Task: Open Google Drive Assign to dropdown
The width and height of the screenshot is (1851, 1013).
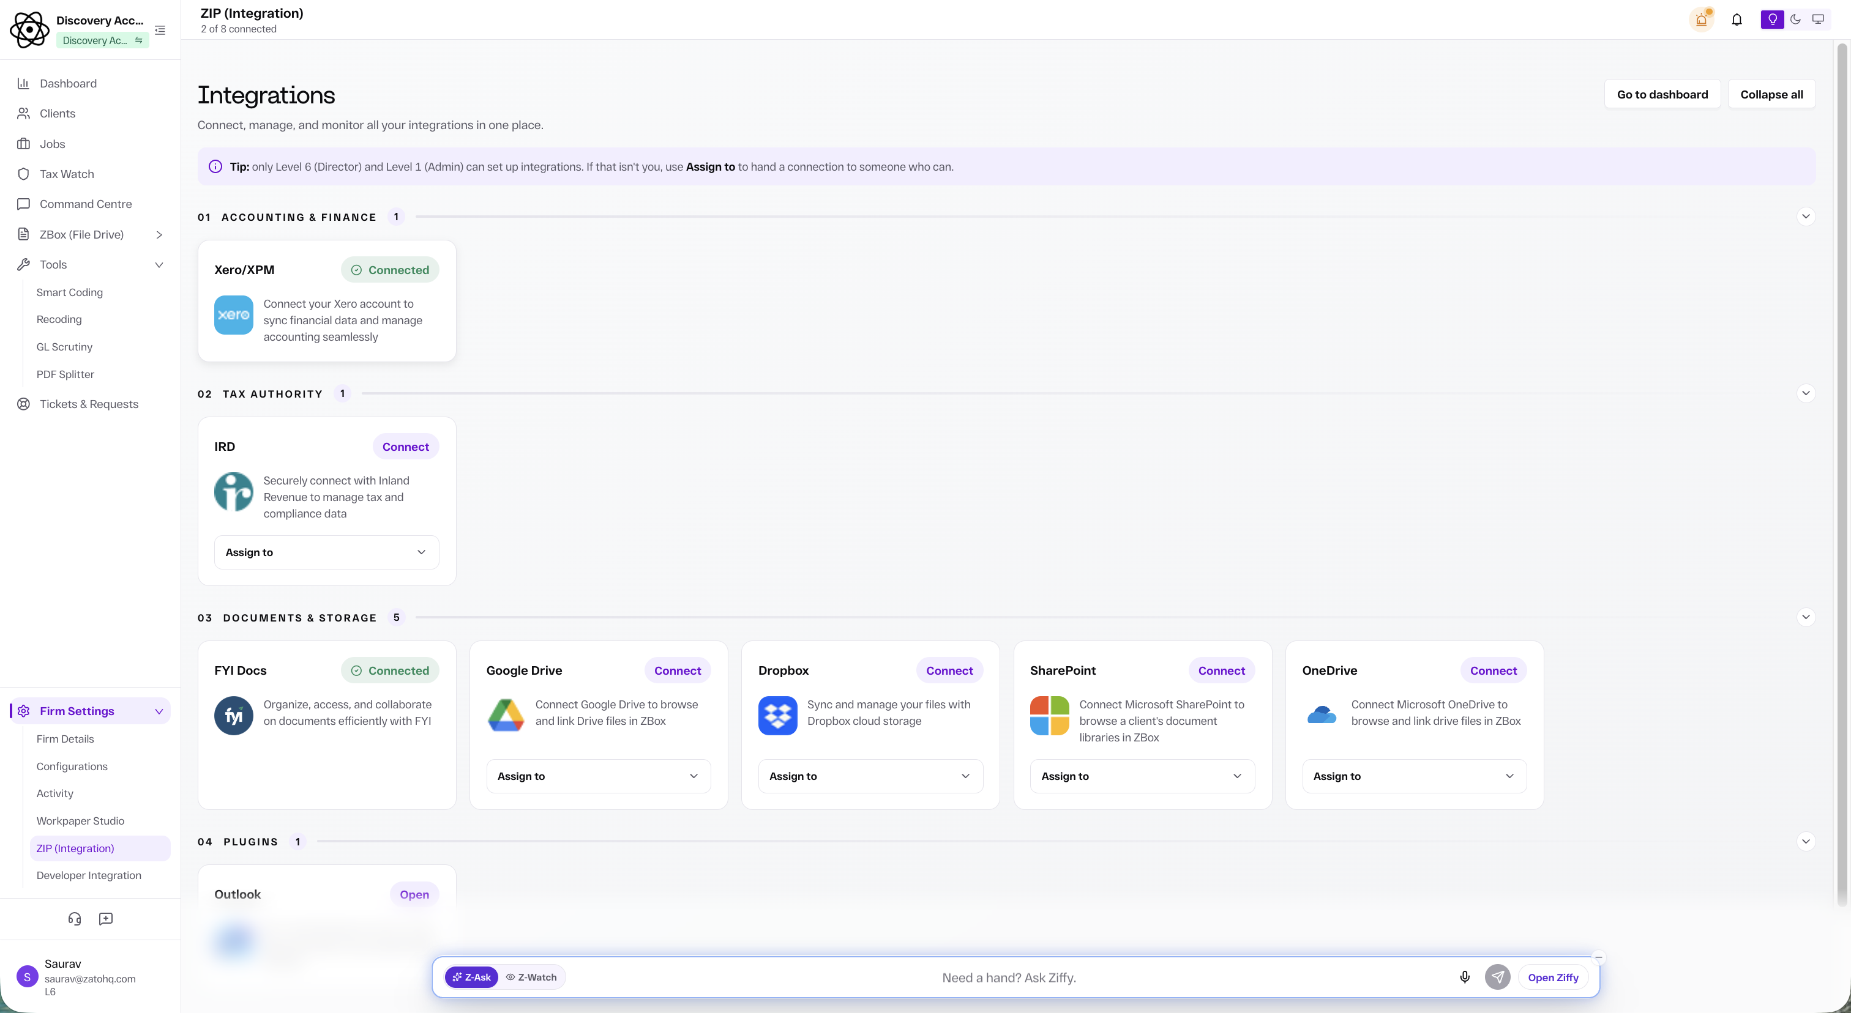Action: click(x=599, y=776)
